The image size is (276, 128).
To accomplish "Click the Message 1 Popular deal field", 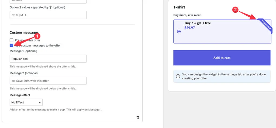I will point(48,59).
